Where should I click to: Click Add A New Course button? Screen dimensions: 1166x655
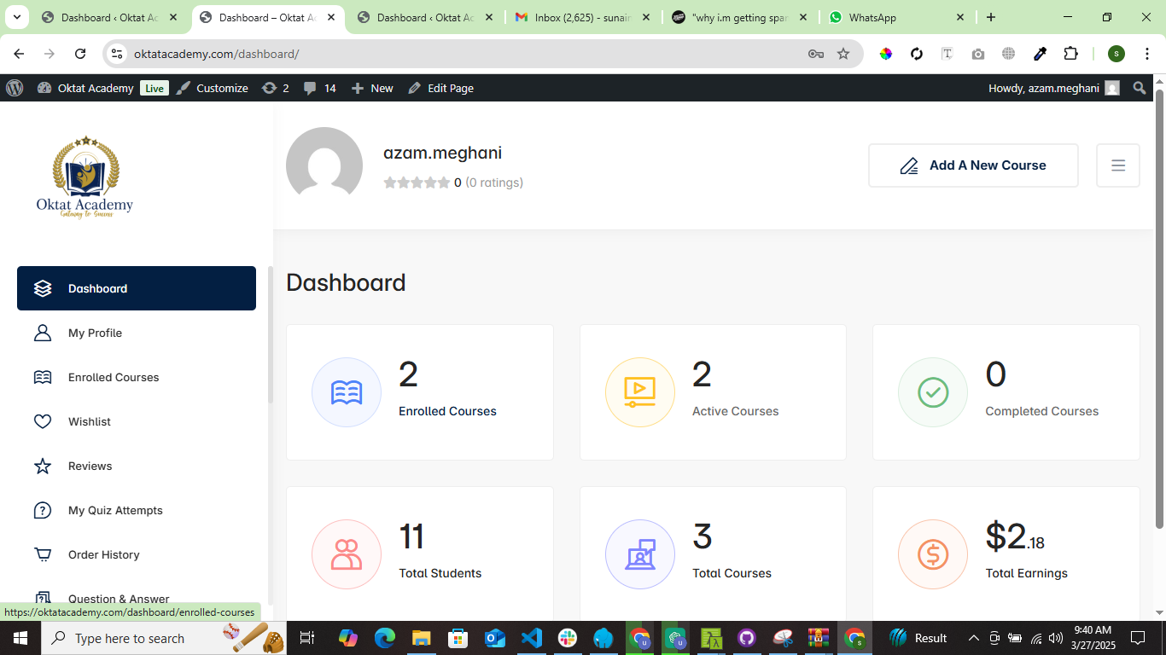pos(973,165)
